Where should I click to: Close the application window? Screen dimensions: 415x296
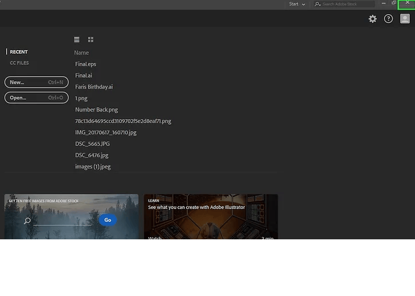point(407,3)
